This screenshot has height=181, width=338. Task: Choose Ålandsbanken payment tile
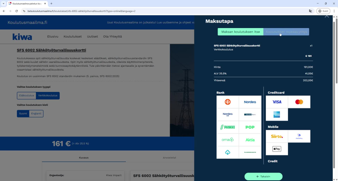pos(250,152)
